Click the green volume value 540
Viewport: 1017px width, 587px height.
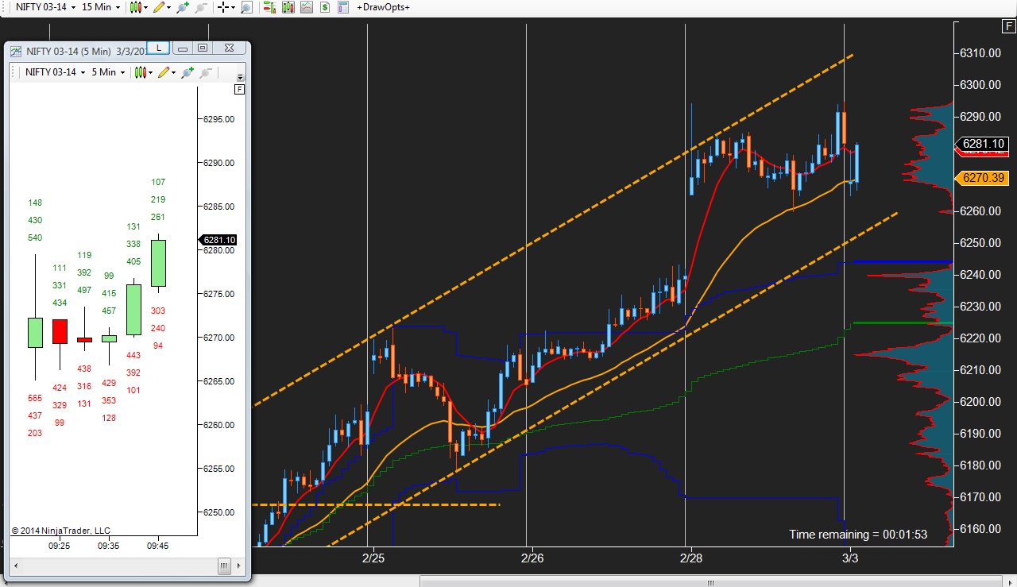(35, 238)
